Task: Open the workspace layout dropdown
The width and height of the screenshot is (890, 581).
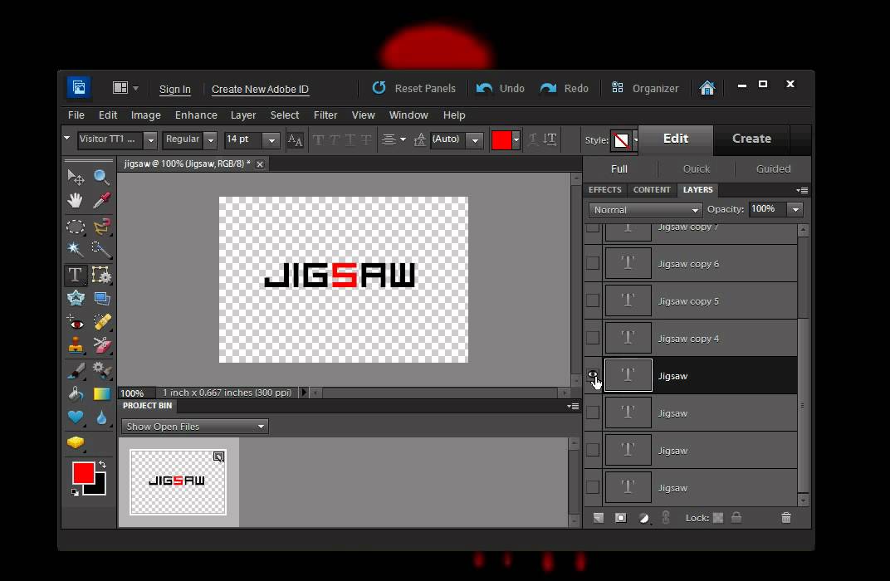Action: coord(125,88)
